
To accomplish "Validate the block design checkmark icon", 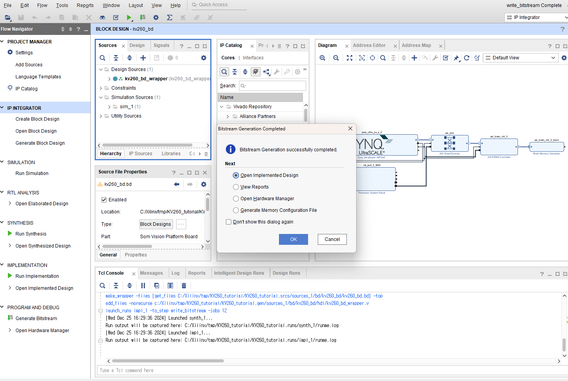I will tap(446, 58).
